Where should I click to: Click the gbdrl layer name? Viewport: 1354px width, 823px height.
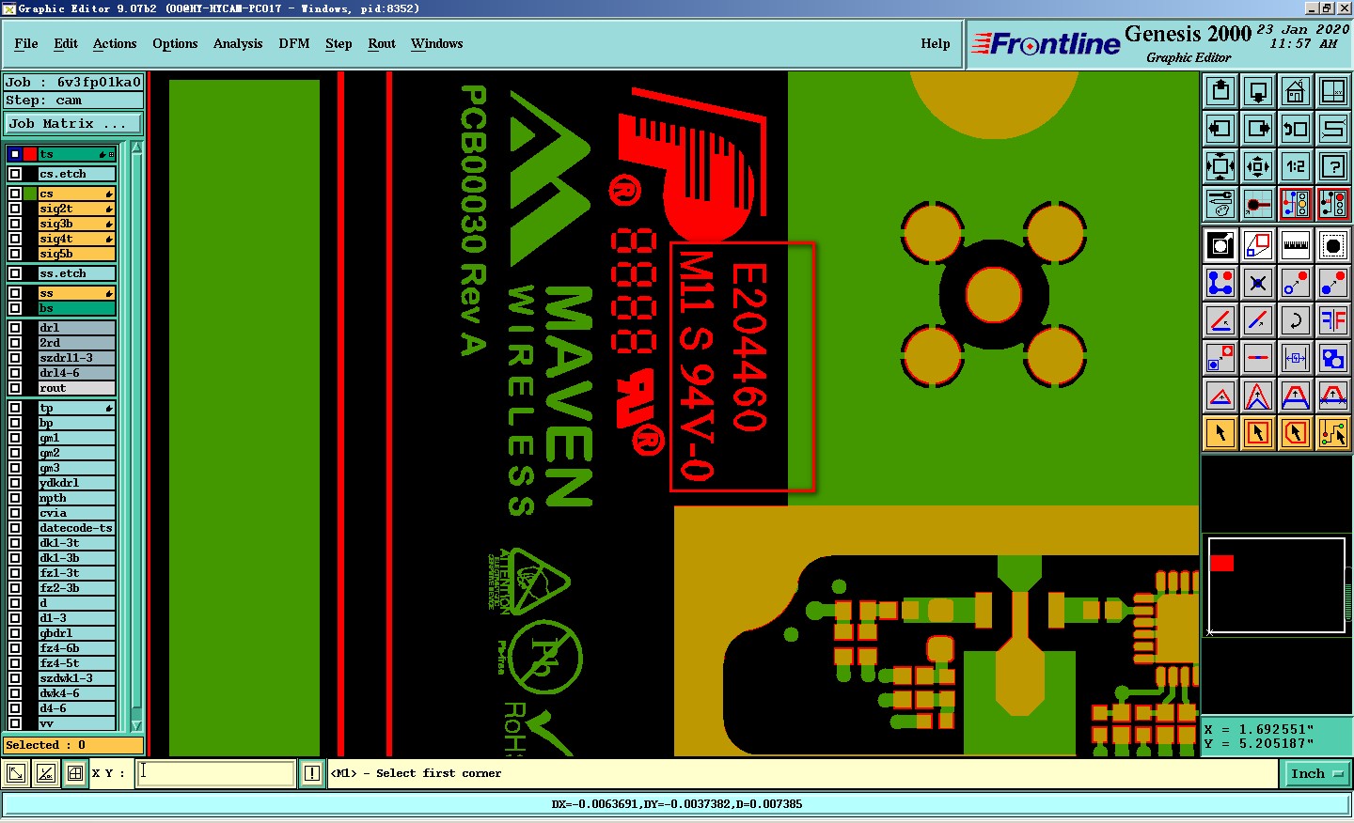[76, 633]
